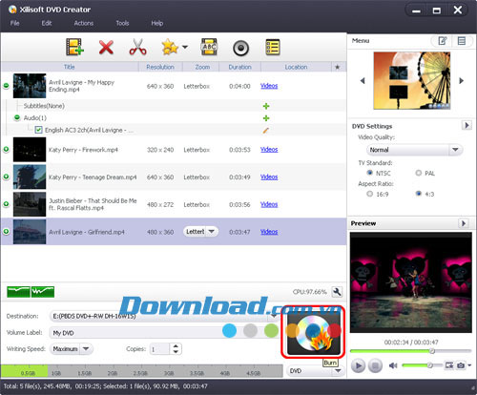477x395 pixels.
Task: Edit the English AC3 track pencil icon
Action: coord(266,130)
